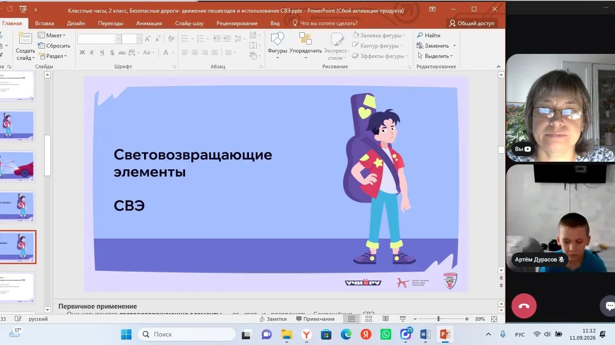Open the Экспресс-стили quick styles dropdown
This screenshot has height=345, width=615.
[x=336, y=46]
